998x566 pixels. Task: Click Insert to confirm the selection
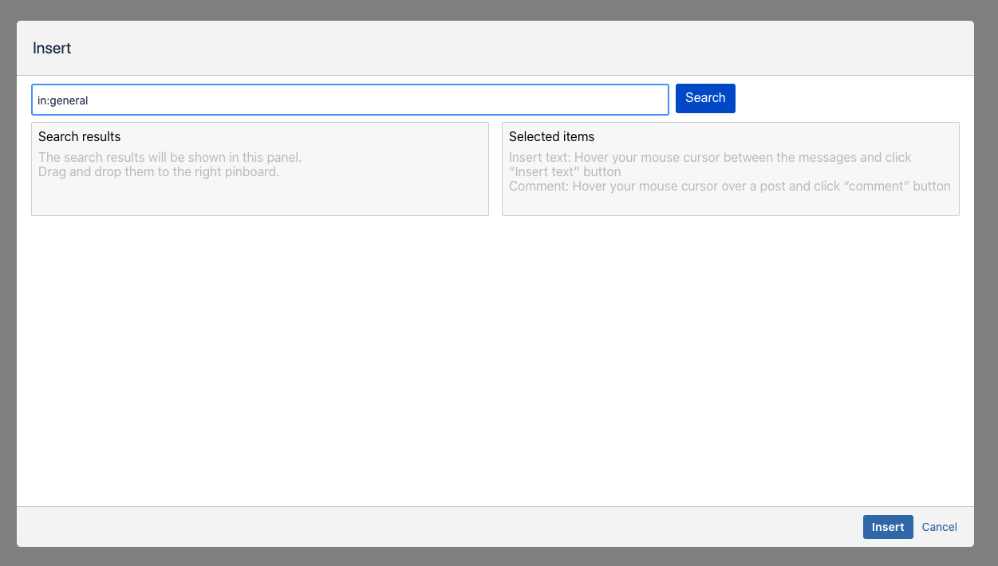888,527
